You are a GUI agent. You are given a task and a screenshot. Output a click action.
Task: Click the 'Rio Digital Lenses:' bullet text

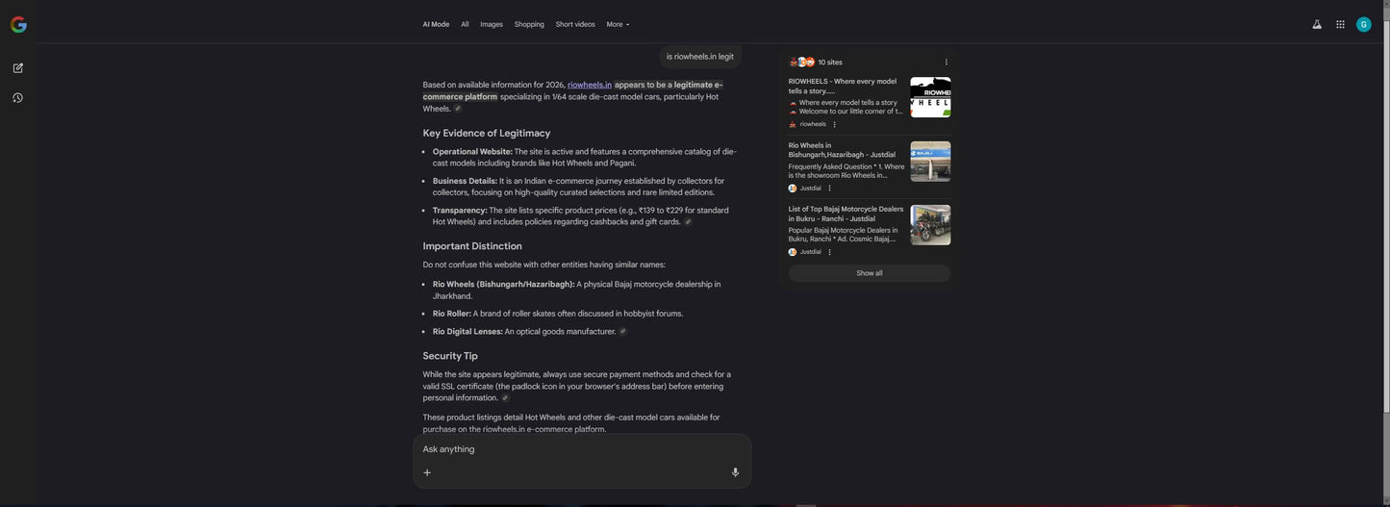468,332
